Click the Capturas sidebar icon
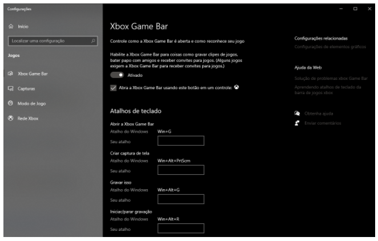The width and height of the screenshot is (378, 241). point(10,88)
